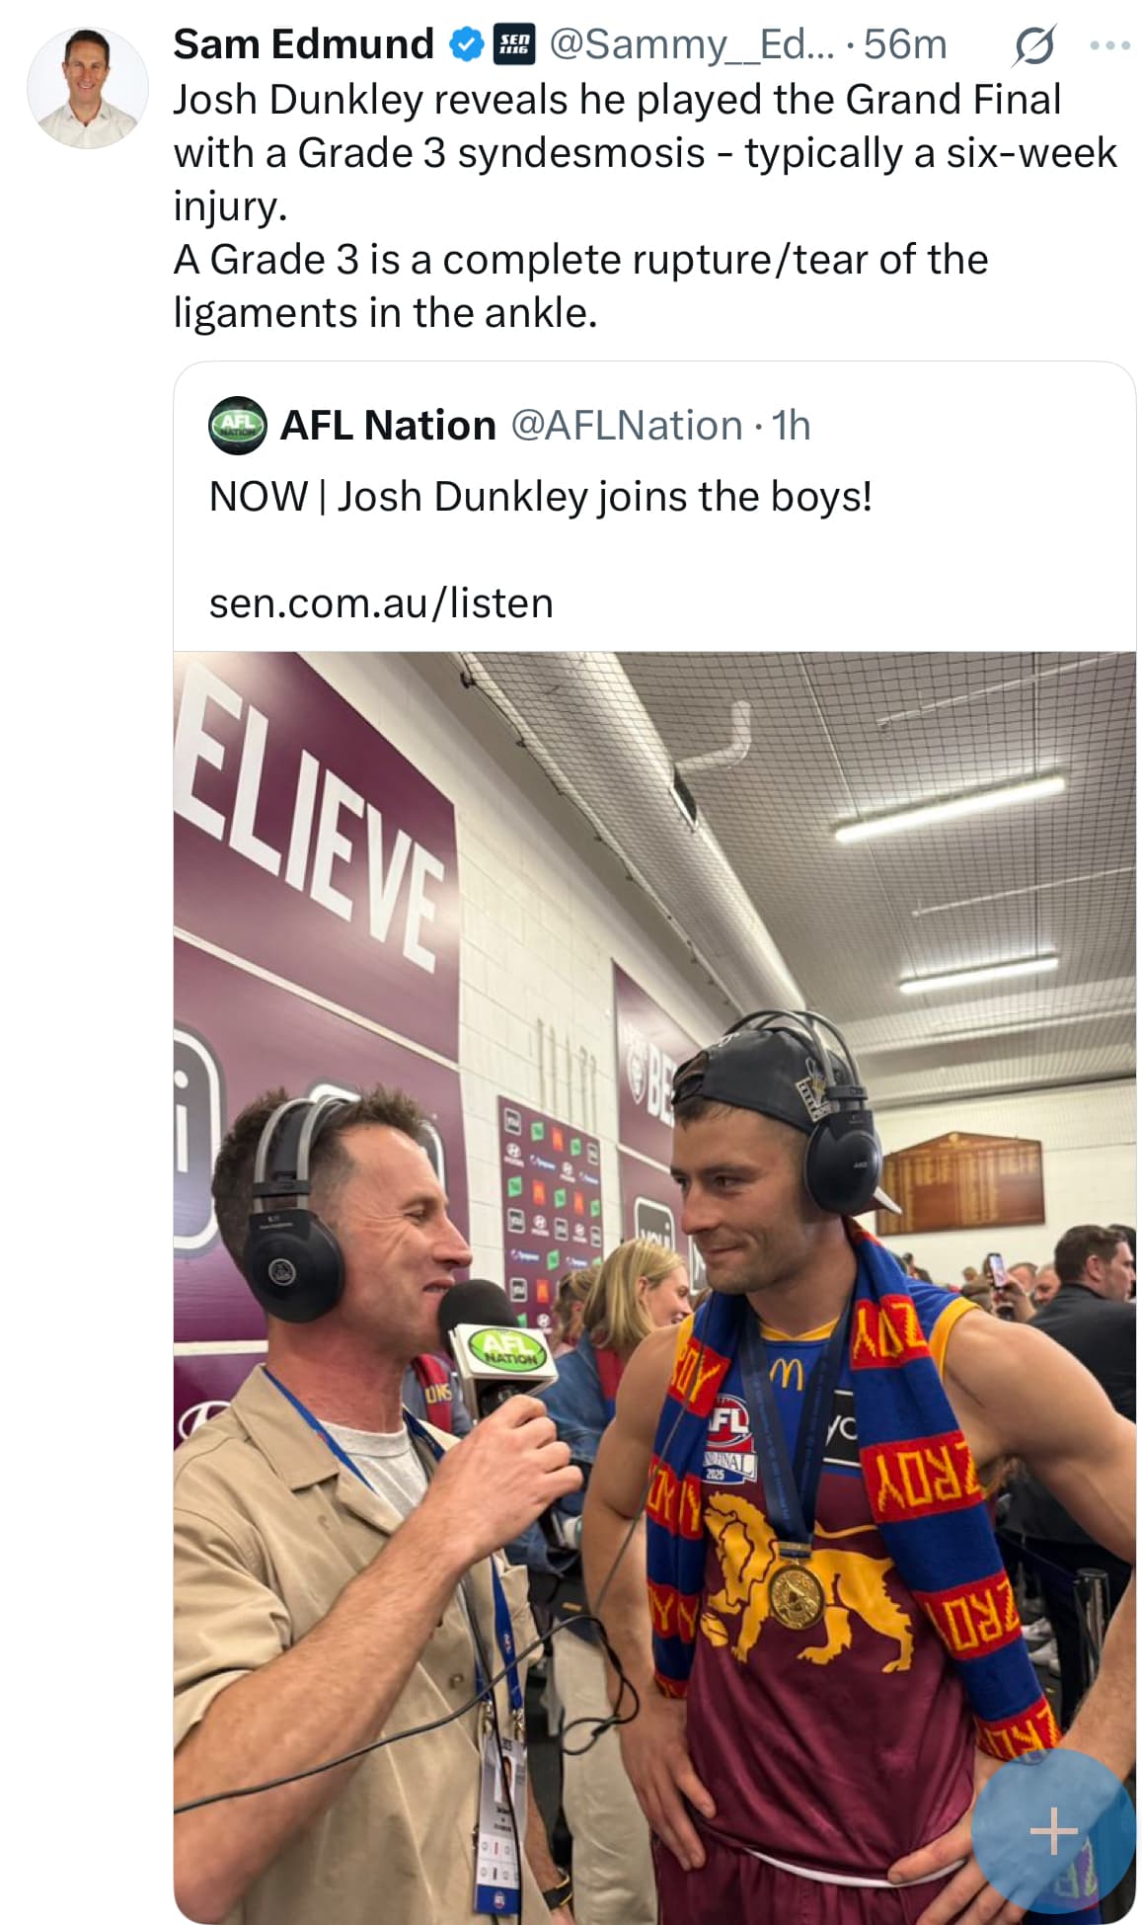Tap the 'Josh Dunkley reveals he played' line
1142x1925 pixels.
(617, 100)
